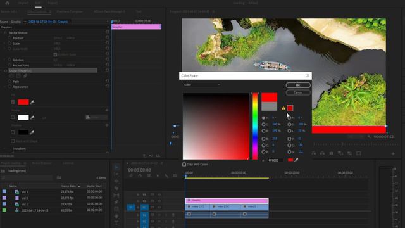Enable the Stroke checkbox
The image size is (405, 228).
pos(13,117)
